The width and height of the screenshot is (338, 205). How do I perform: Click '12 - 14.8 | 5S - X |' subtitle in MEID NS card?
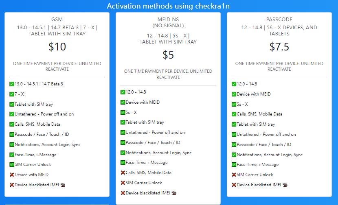click(168, 36)
